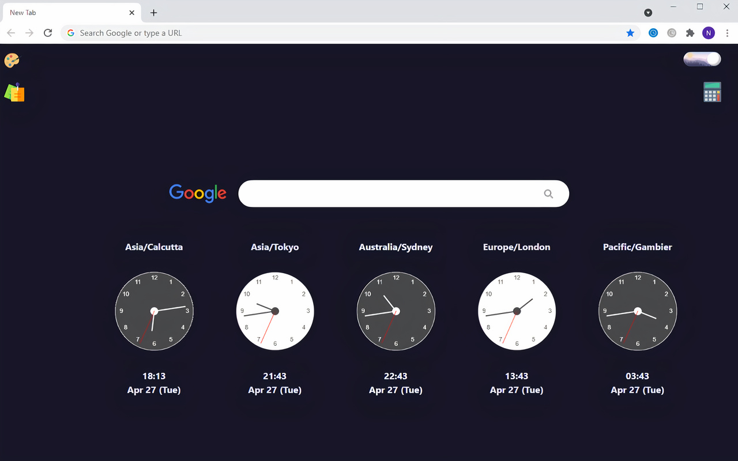This screenshot has height=461, width=738.
Task: Click the Google G icon in address bar
Action: 70,33
